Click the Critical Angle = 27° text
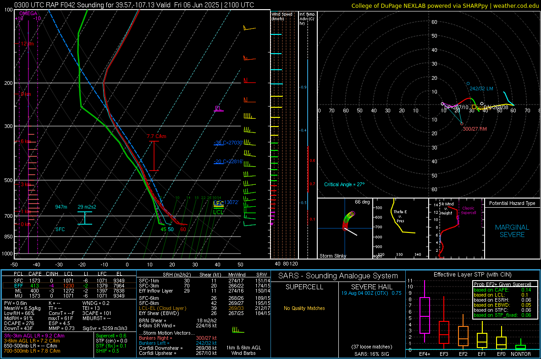The image size is (541, 359). pos(344,184)
